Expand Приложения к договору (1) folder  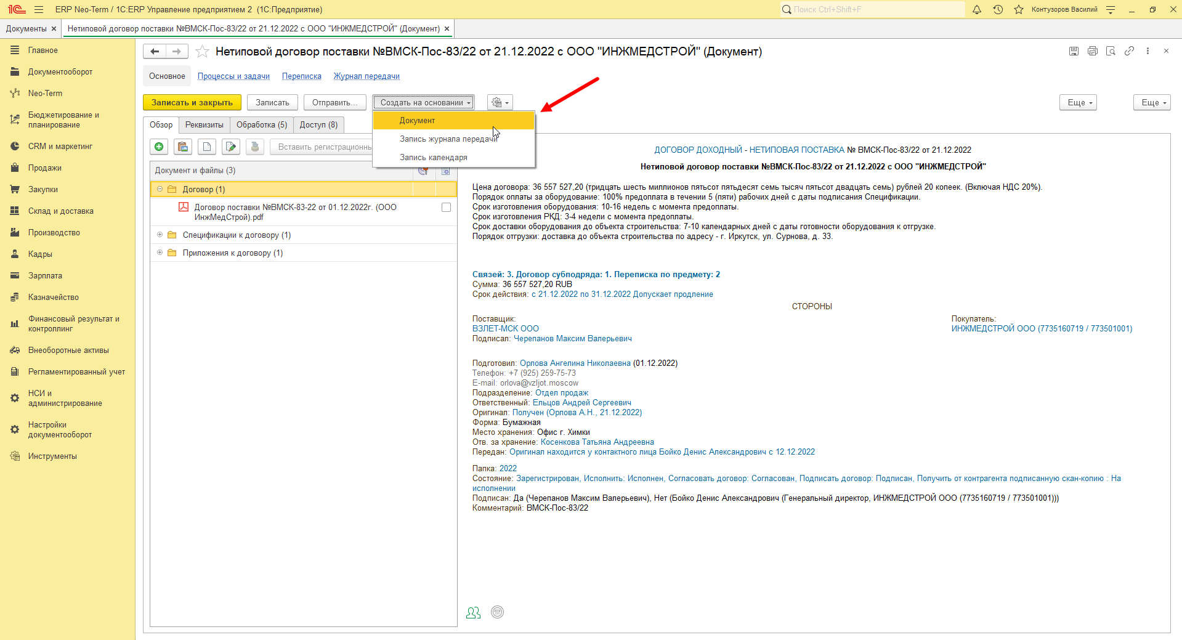tap(160, 253)
